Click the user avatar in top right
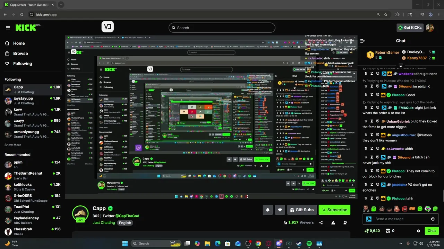 coord(430,28)
